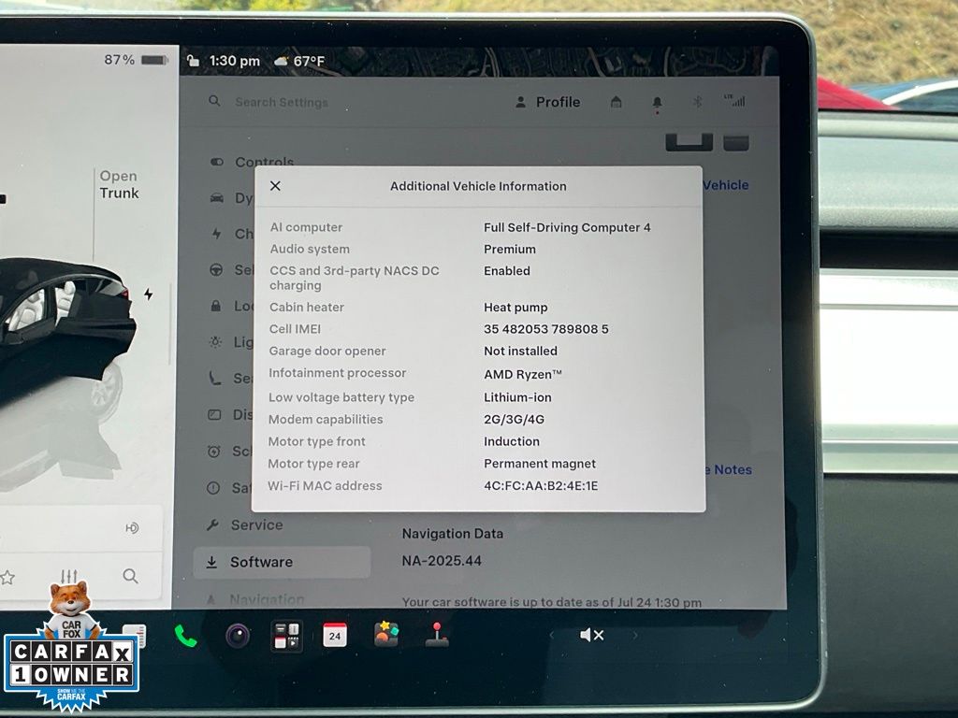The image size is (958, 718).
Task: Open the Toybox app icon
Action: pos(386,634)
